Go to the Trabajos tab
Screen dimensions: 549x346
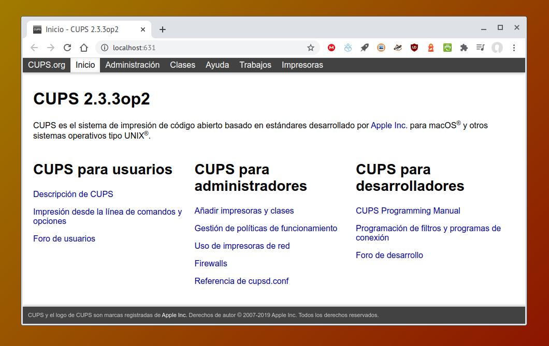pos(255,65)
